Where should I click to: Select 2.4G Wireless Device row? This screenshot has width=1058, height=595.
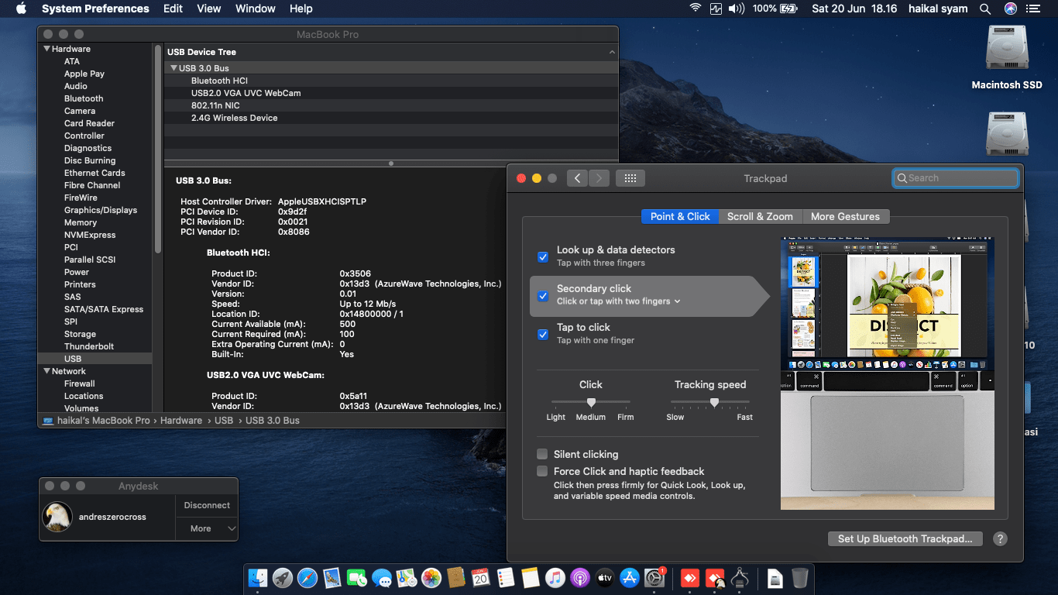[391, 118]
